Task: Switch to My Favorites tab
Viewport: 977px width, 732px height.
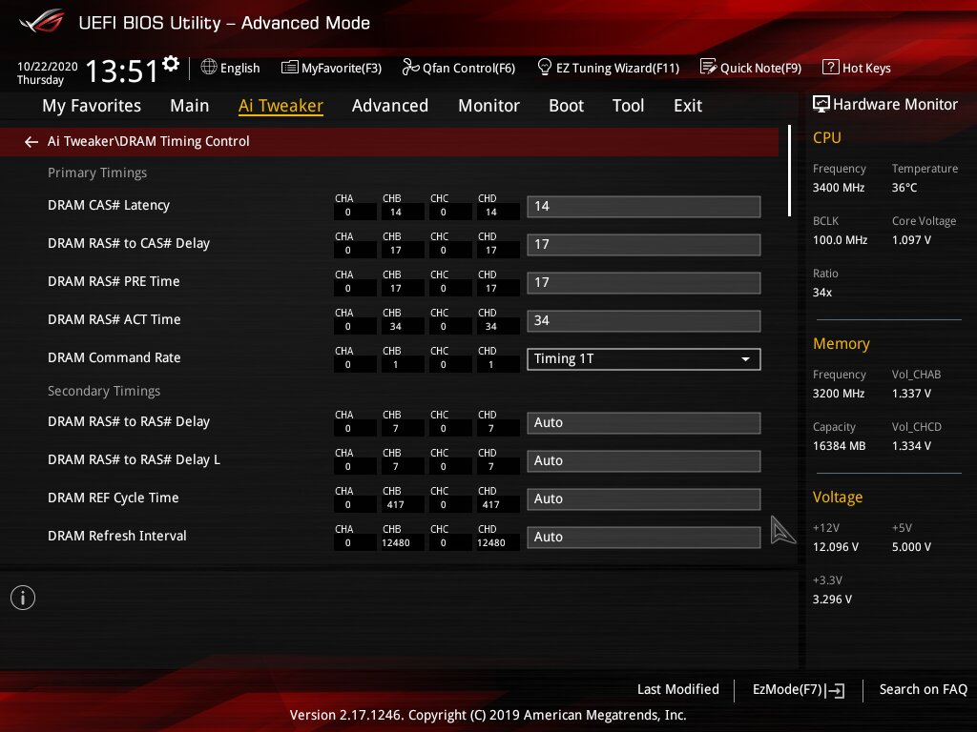Action: (x=92, y=105)
